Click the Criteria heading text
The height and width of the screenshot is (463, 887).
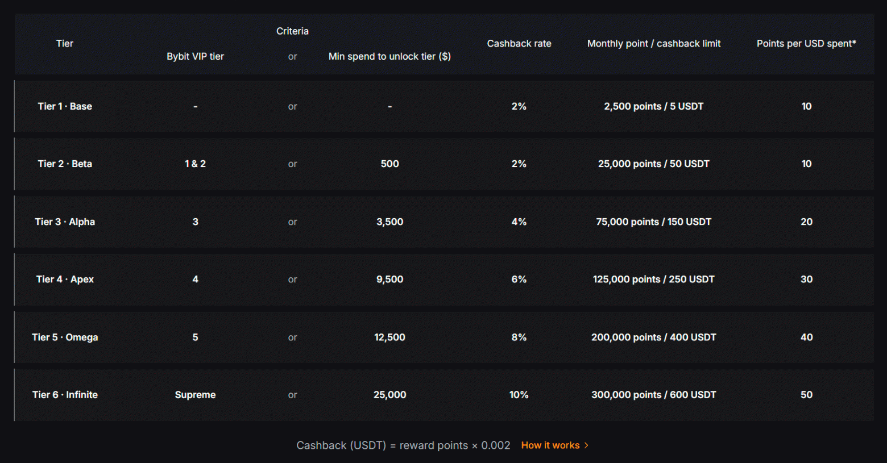coord(292,31)
